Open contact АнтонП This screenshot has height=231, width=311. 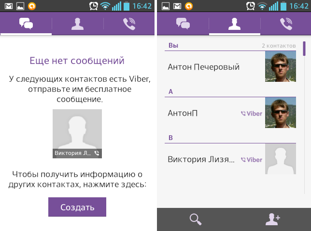click(x=230, y=113)
